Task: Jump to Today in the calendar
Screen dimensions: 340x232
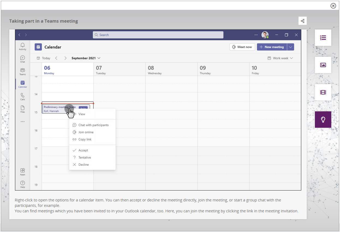Action: pyautogui.click(x=44, y=58)
